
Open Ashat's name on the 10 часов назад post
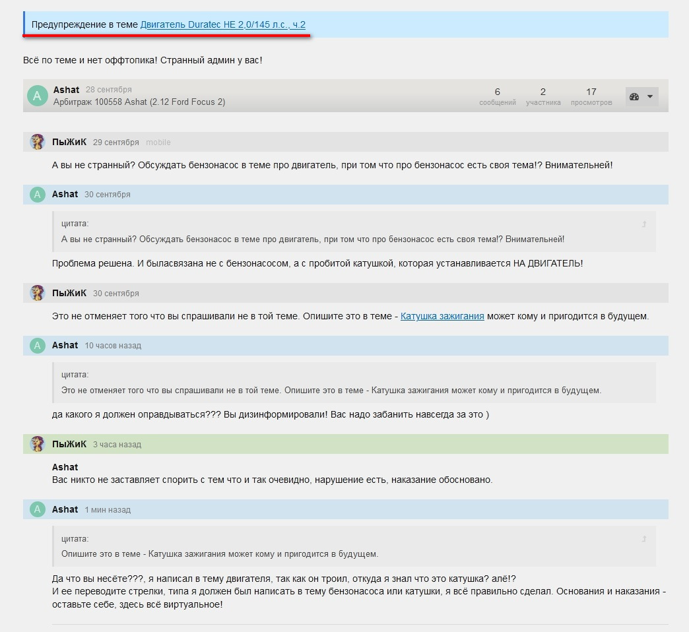point(65,345)
